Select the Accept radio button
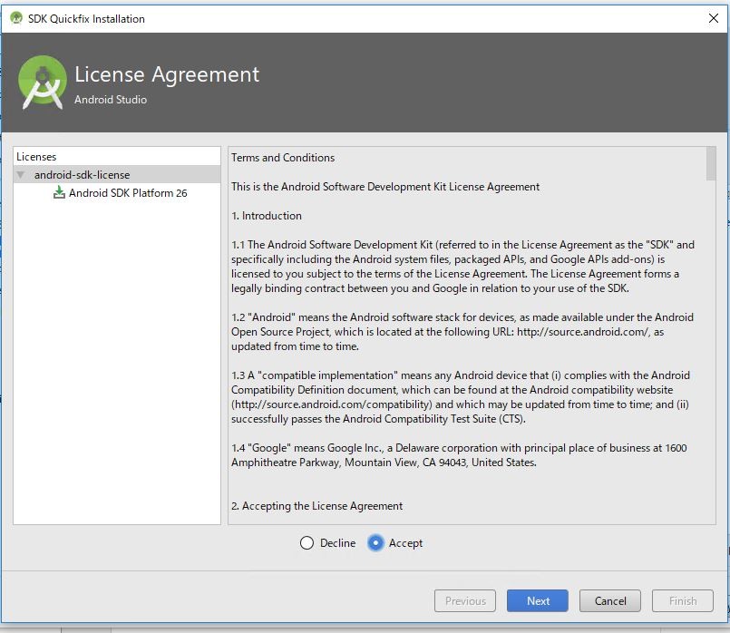This screenshot has height=633, width=730. tap(375, 542)
